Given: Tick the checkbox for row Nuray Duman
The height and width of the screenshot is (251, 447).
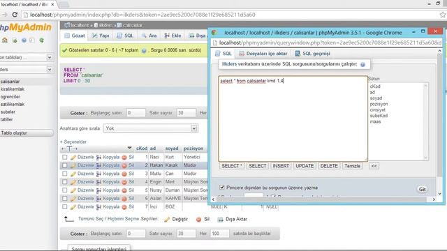Looking at the screenshot, I should coord(65,190).
